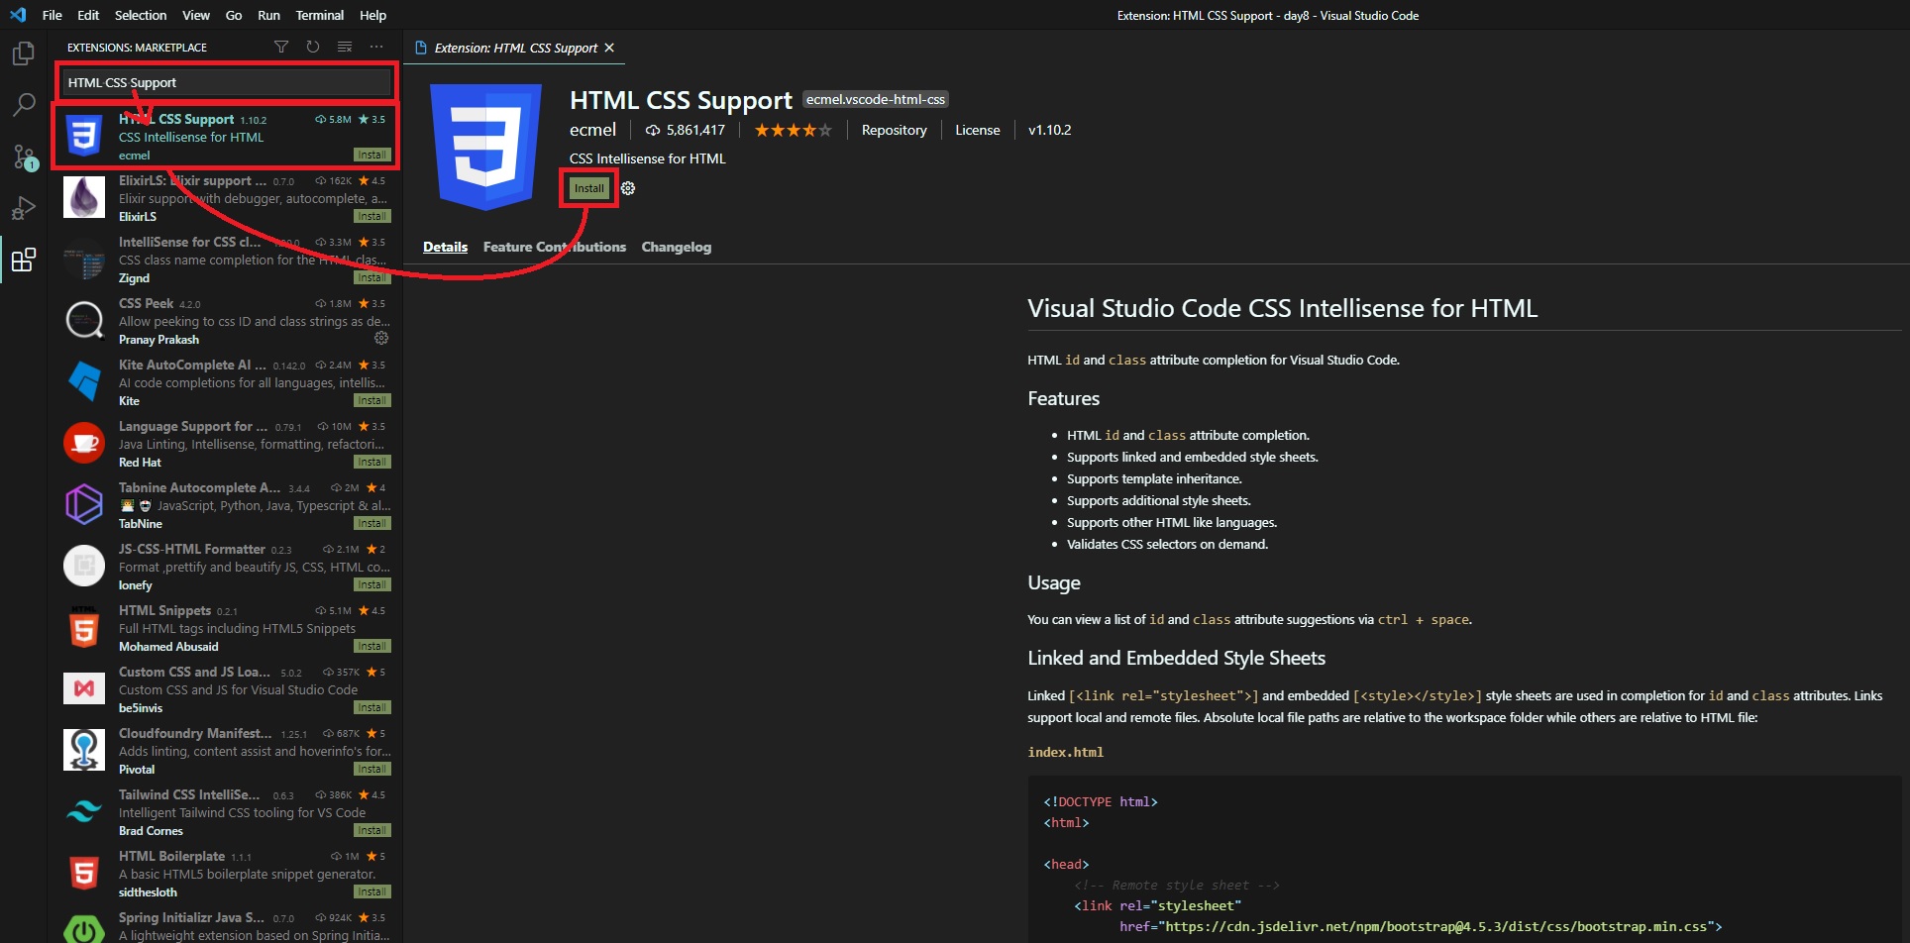Click the extensions search input field

pyautogui.click(x=227, y=82)
